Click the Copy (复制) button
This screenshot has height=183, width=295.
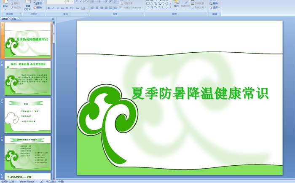coord(15,3)
